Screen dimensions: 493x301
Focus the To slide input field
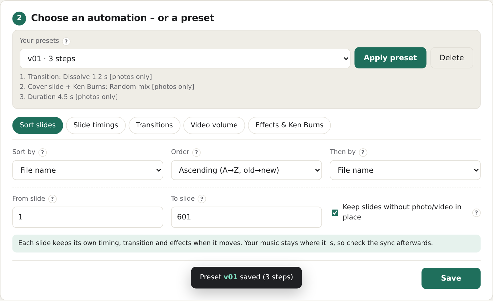246,217
